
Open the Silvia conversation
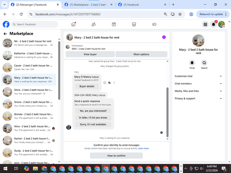pyautogui.click(x=29, y=92)
